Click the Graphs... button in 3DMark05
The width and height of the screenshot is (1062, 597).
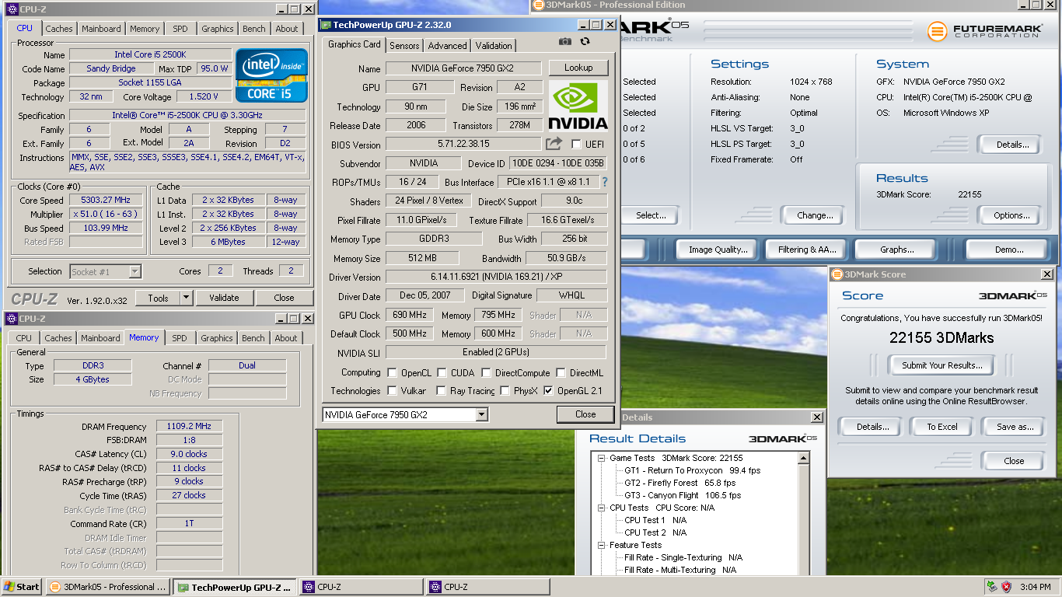coord(897,250)
